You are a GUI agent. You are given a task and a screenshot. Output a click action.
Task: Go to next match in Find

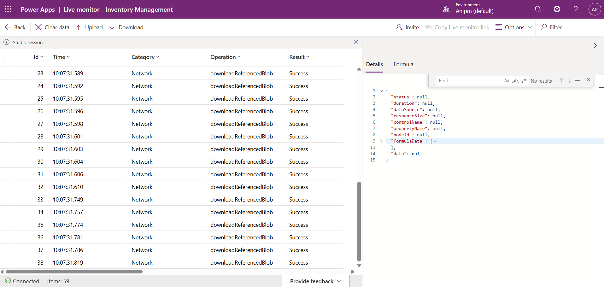[x=569, y=80]
